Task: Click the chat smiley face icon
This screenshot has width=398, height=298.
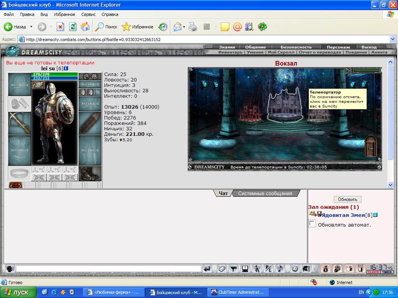Action: coord(295,269)
